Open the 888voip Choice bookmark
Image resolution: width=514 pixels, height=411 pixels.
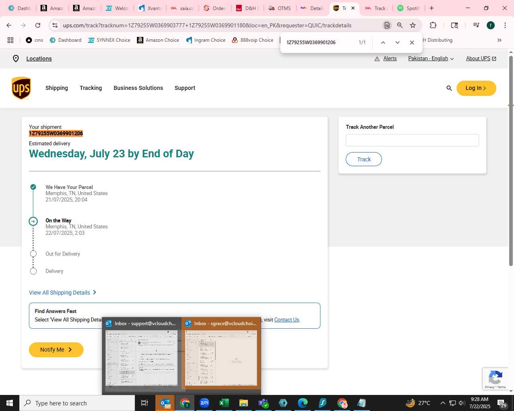(253, 40)
